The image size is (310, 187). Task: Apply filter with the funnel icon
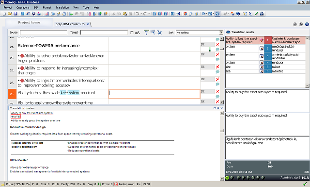[146, 33]
